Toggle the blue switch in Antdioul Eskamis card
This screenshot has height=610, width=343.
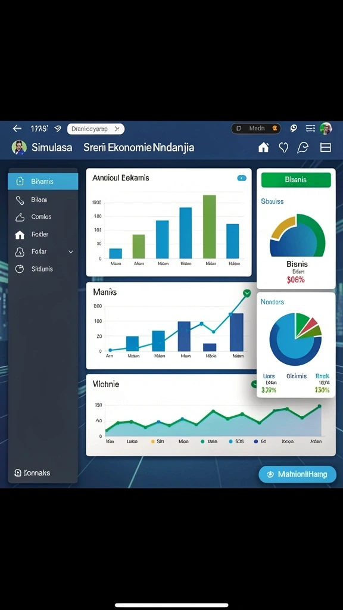[242, 178]
